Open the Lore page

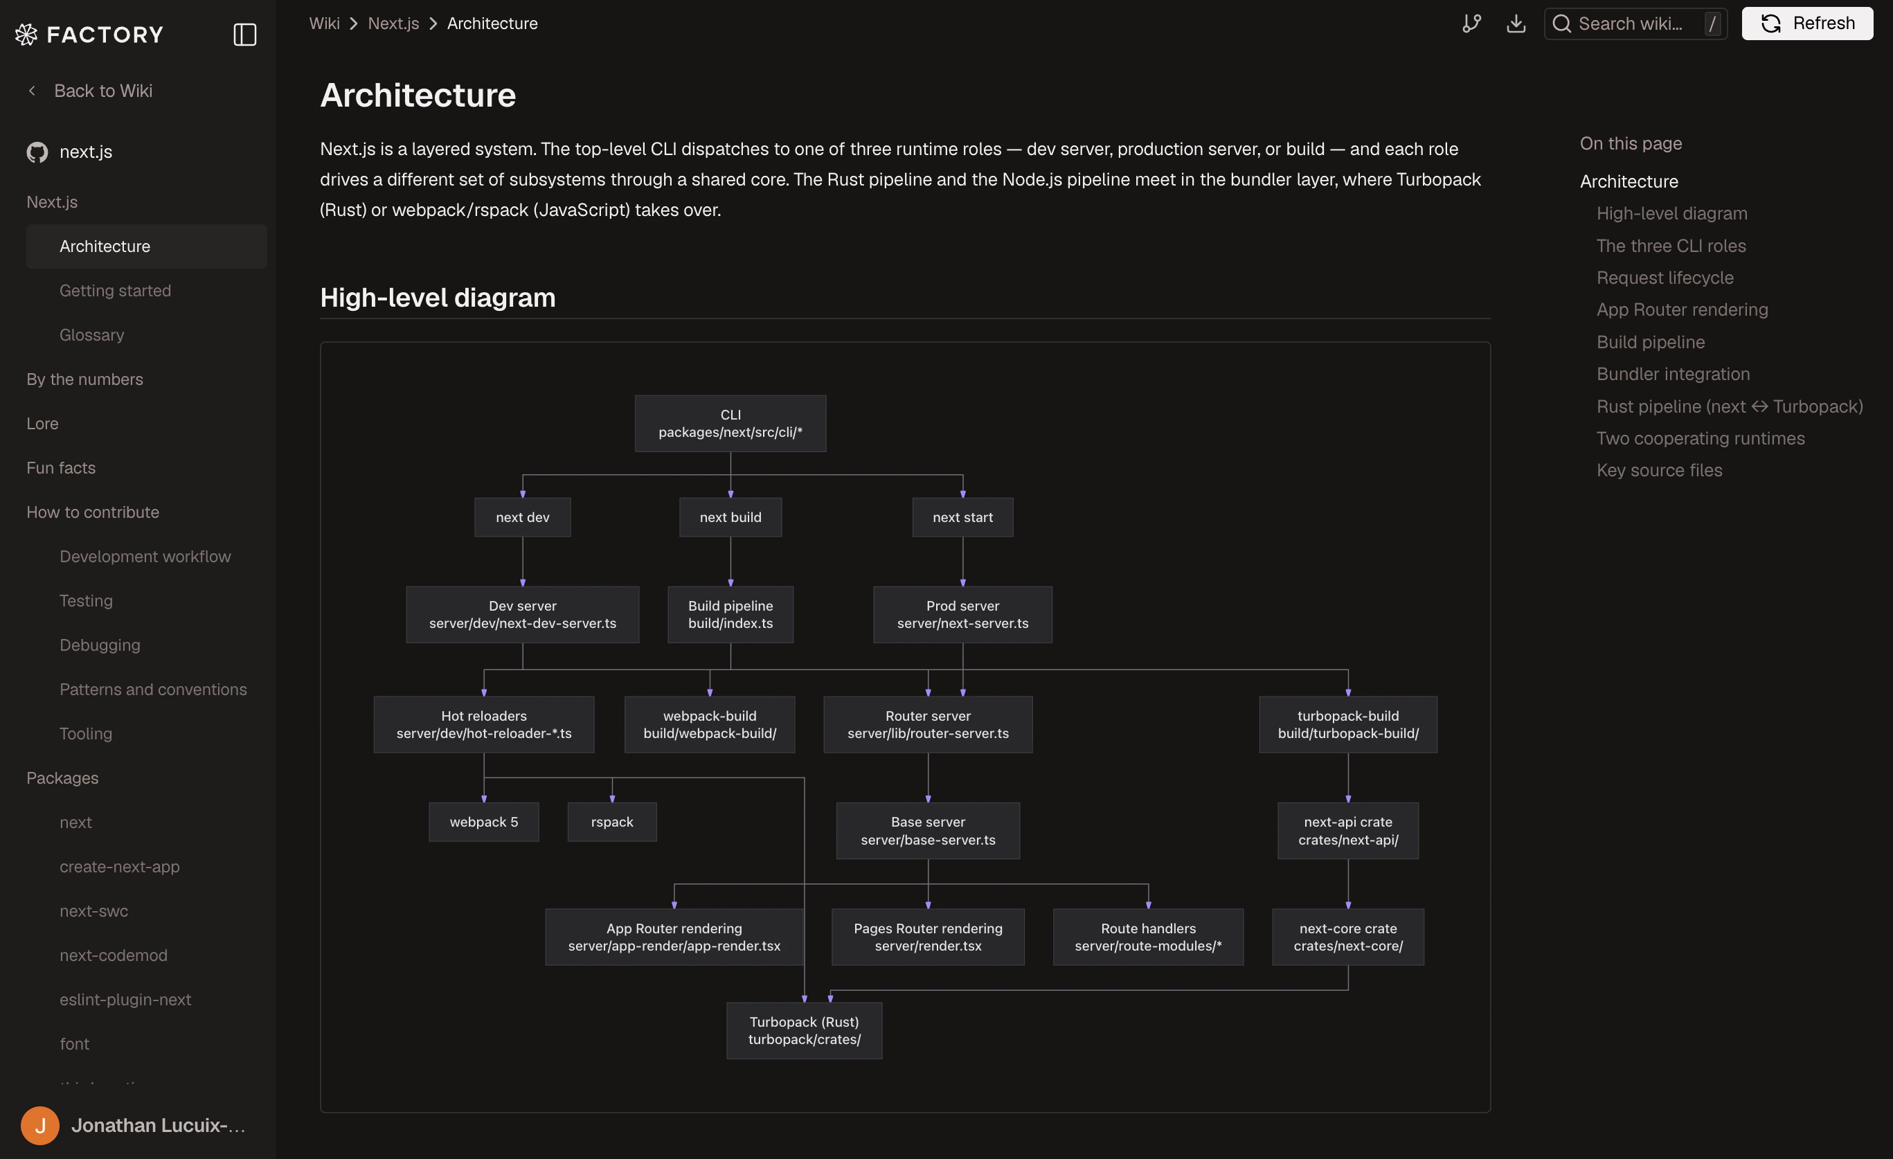(x=42, y=423)
